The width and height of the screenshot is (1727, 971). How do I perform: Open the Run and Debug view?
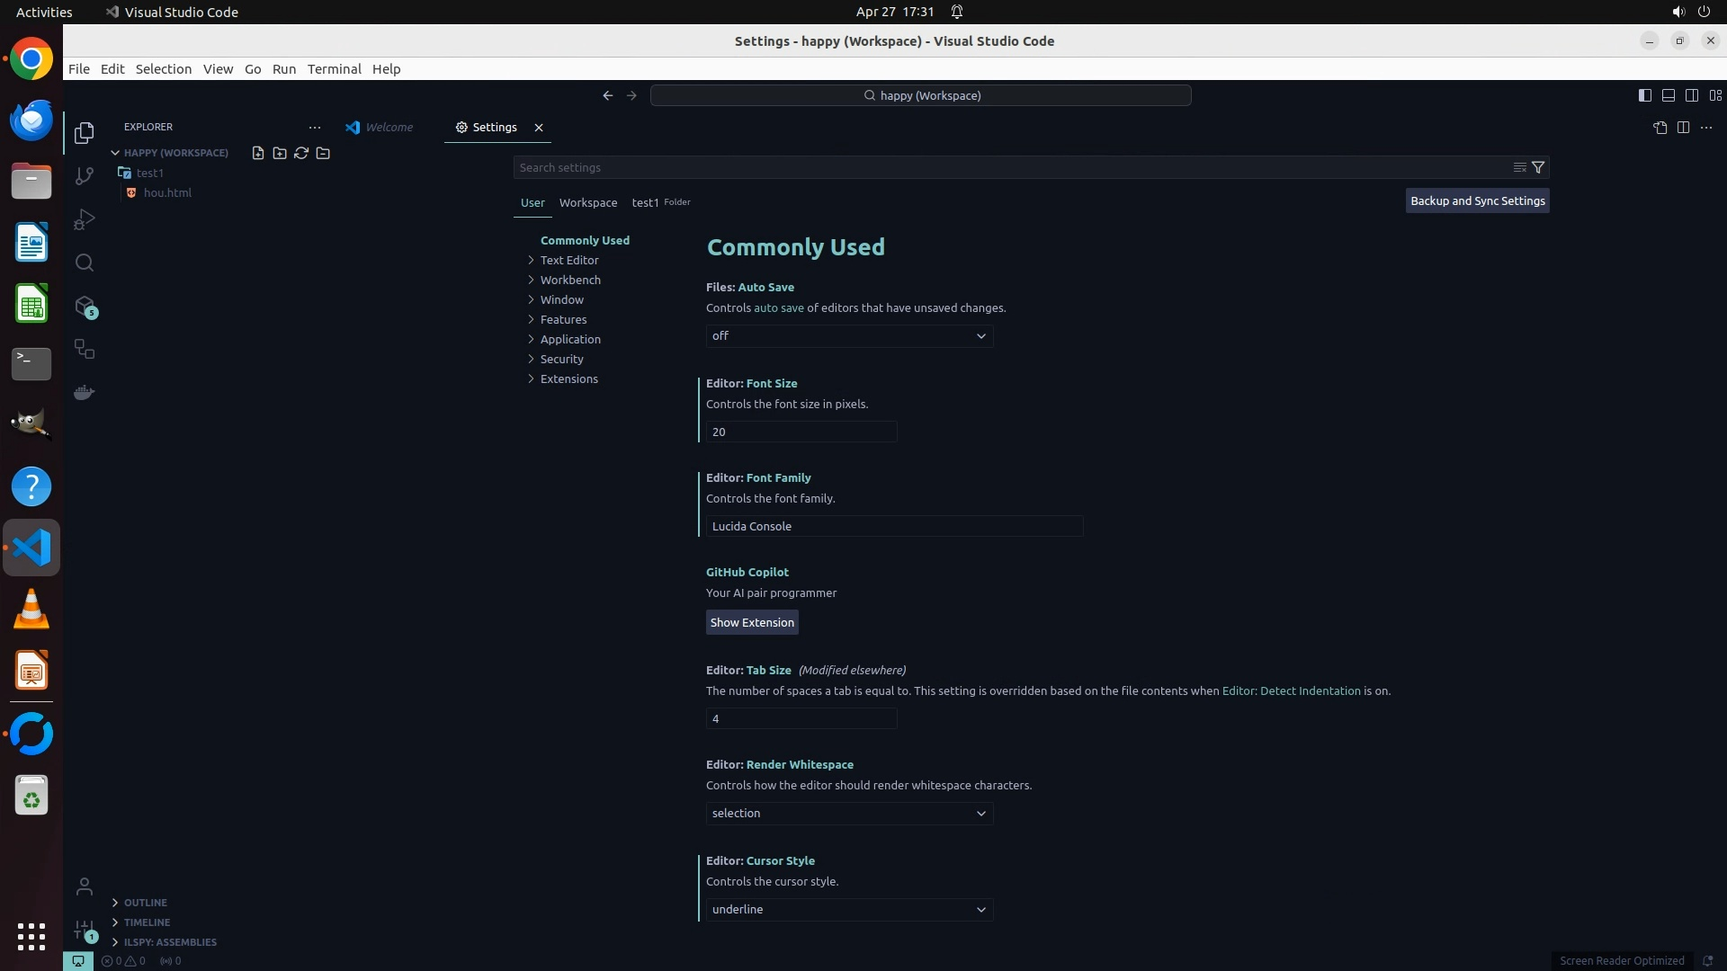pos(85,219)
